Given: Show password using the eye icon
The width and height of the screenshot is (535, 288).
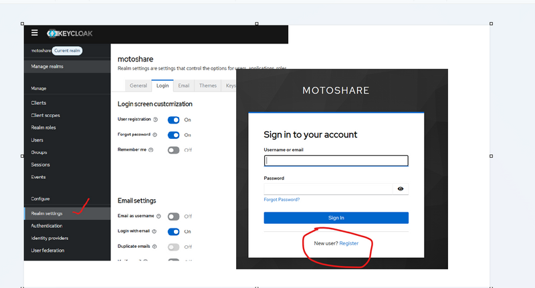Looking at the screenshot, I should tap(400, 189).
